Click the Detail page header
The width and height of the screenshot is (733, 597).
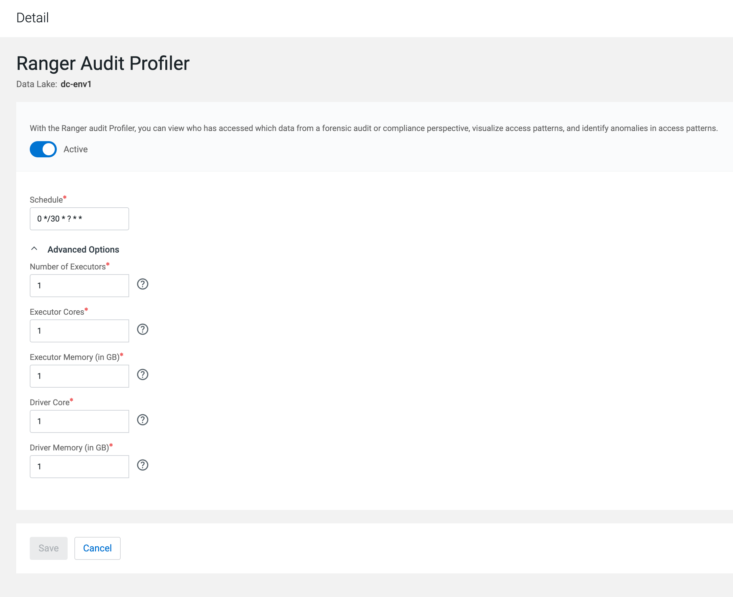pos(33,18)
